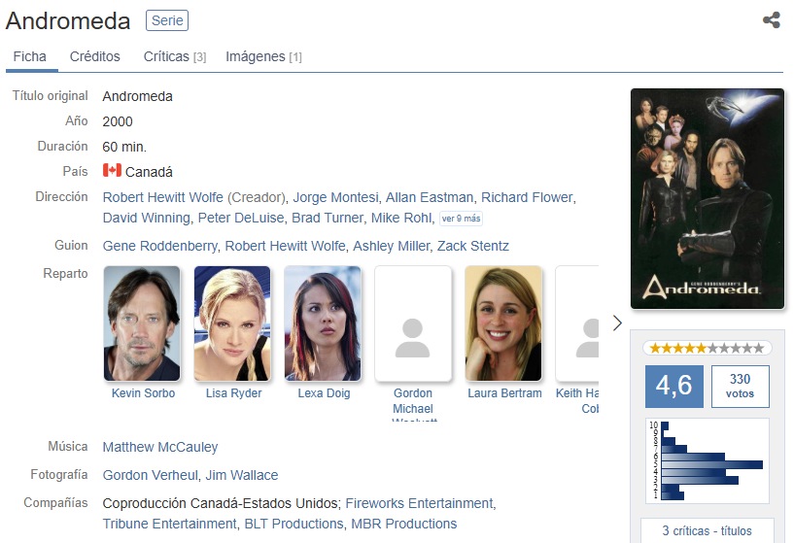
Task: Open Fireworks Entertainment link
Action: [419, 503]
